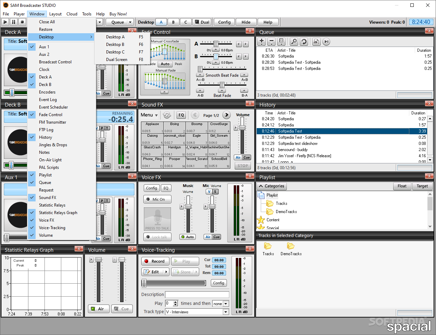Toggle the Auto button under Music volume
Image resolution: width=436 pixels, height=335 pixels.
point(188,237)
